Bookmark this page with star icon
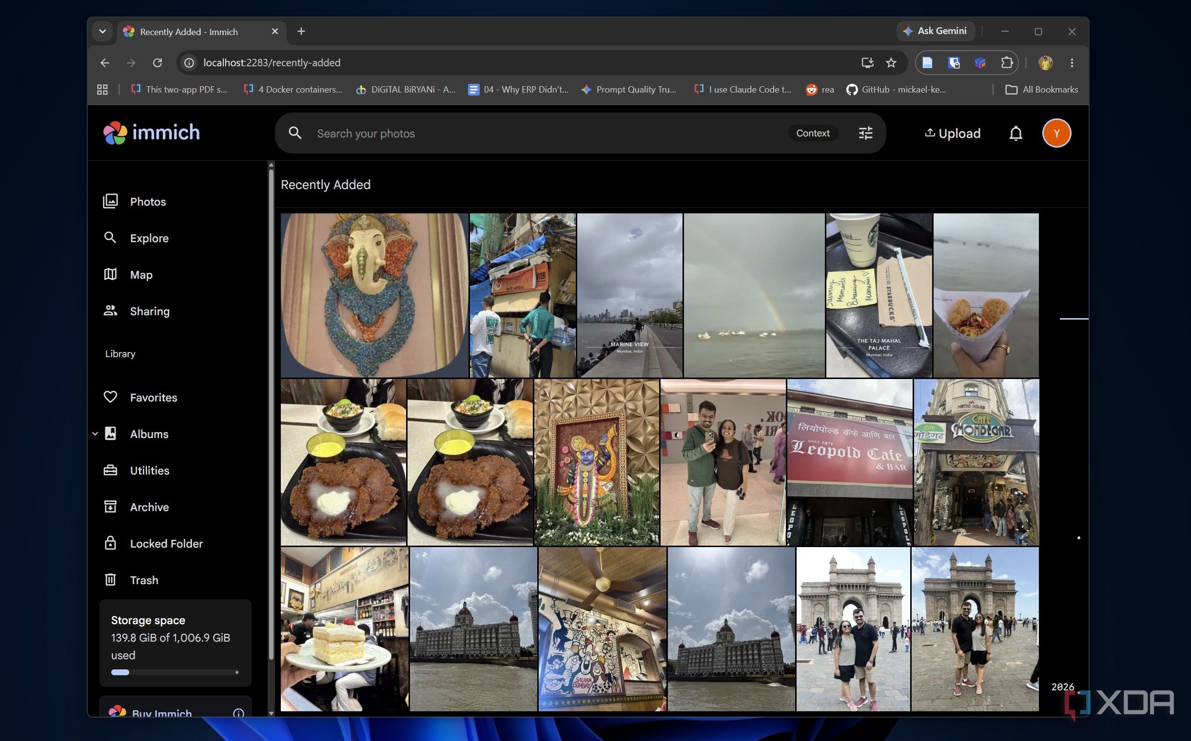Image resolution: width=1191 pixels, height=741 pixels. pos(891,63)
